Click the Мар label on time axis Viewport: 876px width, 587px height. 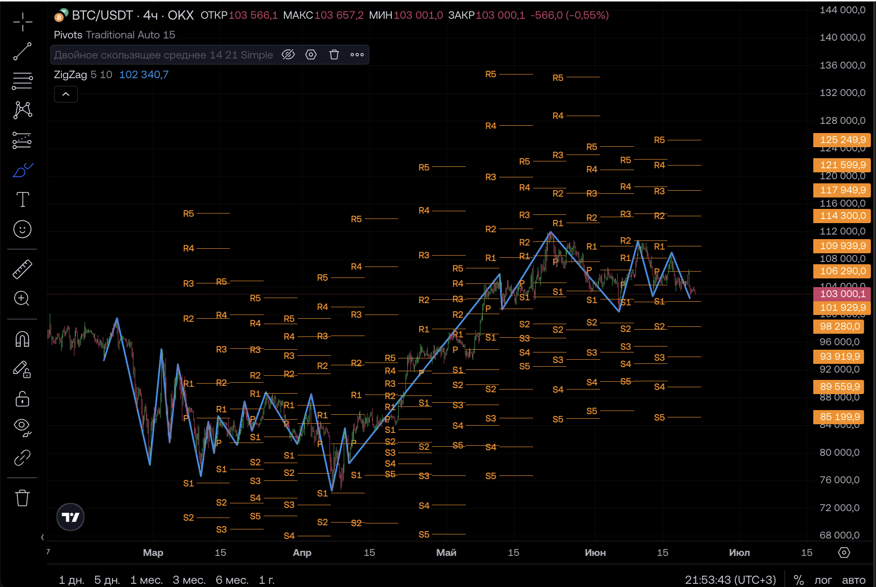153,553
